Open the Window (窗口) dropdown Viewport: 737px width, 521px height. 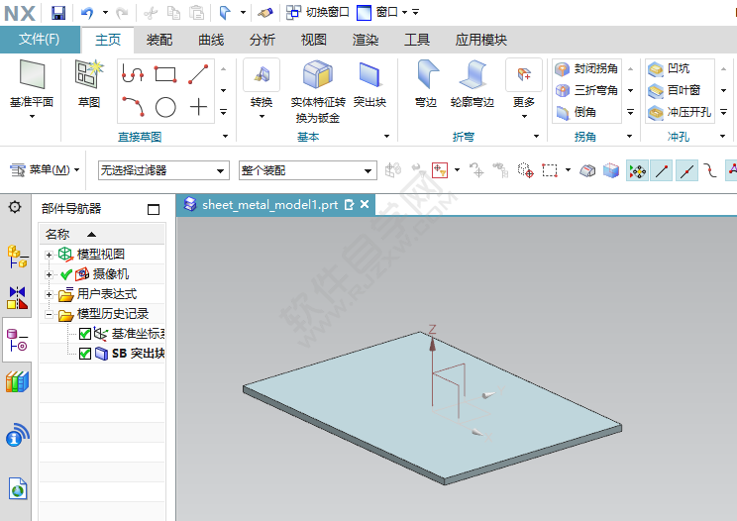382,12
